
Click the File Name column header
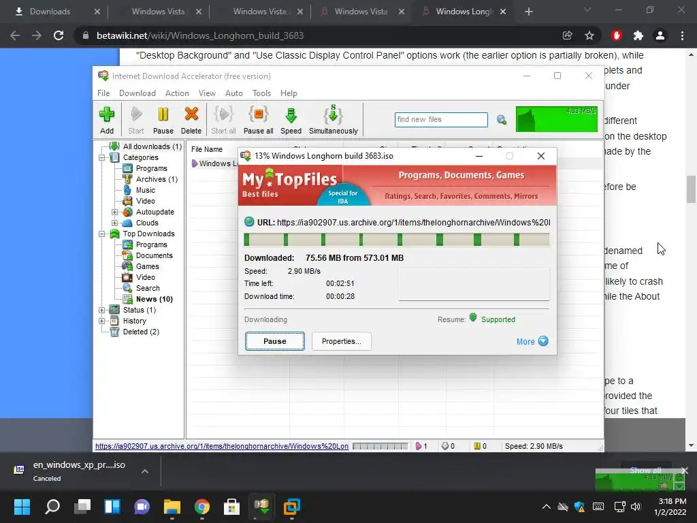pyautogui.click(x=207, y=149)
